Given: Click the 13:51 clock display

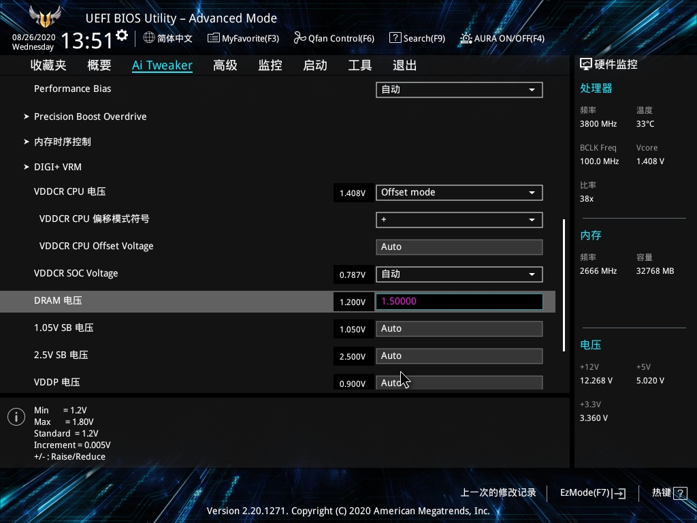Looking at the screenshot, I should coord(86,41).
